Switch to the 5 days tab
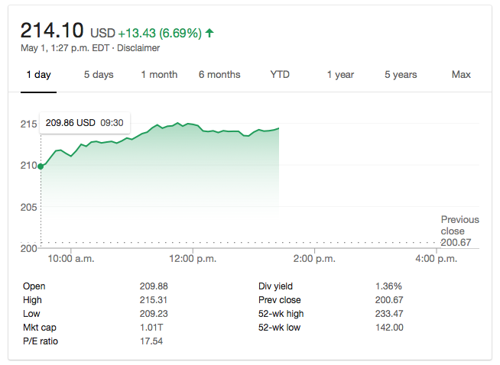This screenshot has height=365, width=500. [99, 75]
